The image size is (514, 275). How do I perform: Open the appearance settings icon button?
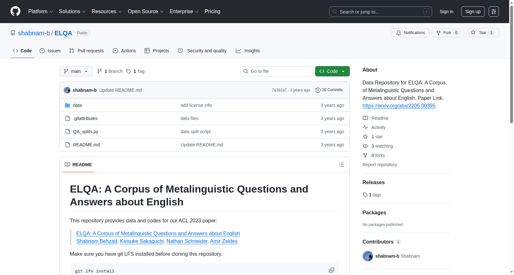point(494,12)
